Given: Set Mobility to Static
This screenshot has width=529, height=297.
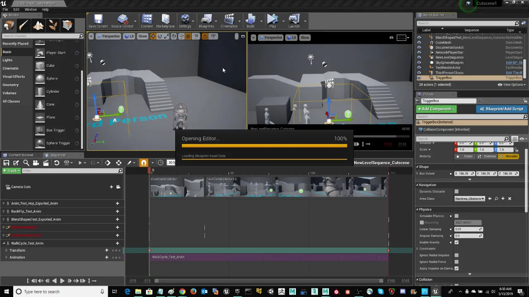Looking at the screenshot, I should (465, 156).
